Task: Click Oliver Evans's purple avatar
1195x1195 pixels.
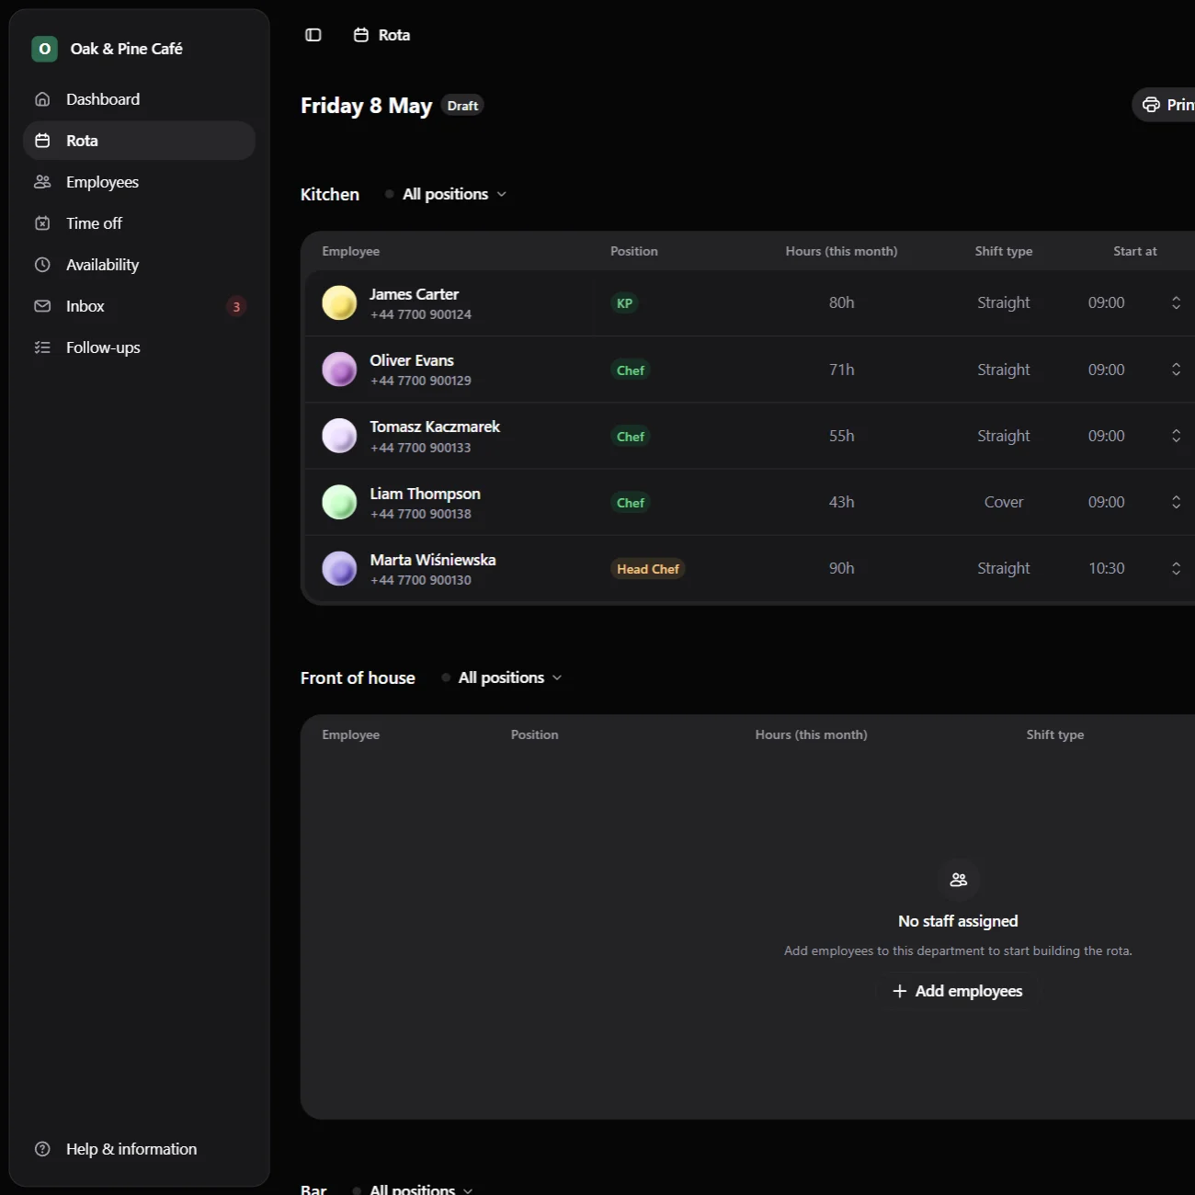Action: coord(339,370)
